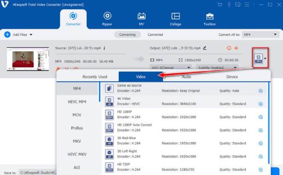Open settings gear for 3D Red-Blue
Screen dimensions: 283x175
[260, 143]
